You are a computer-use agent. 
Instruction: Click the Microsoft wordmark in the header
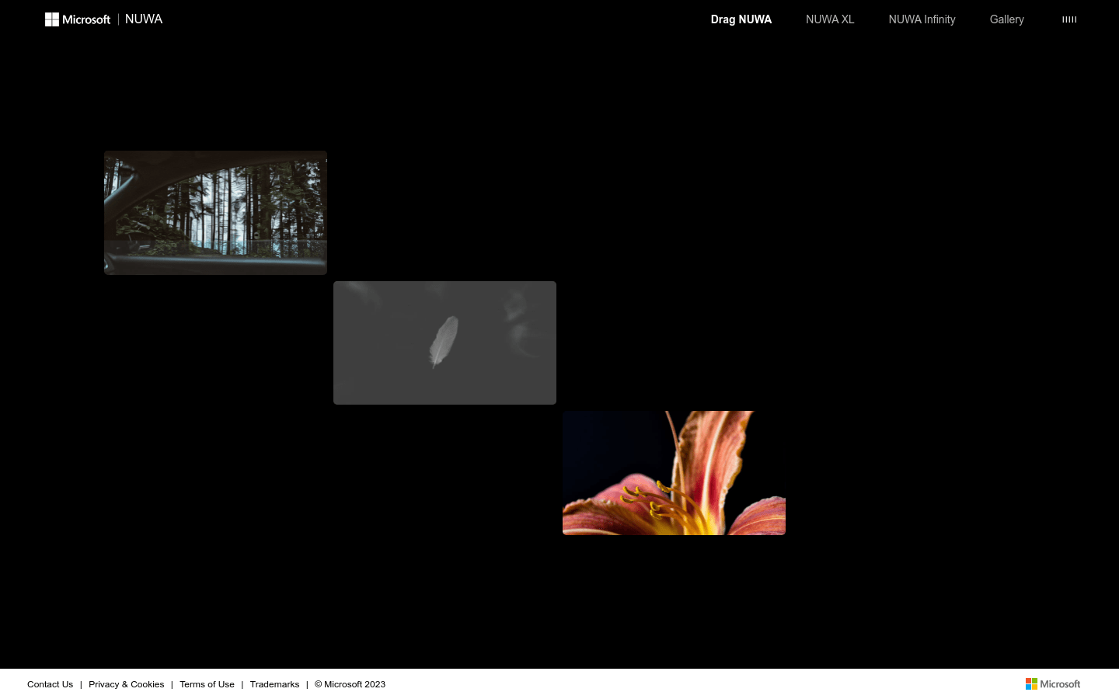click(x=86, y=19)
